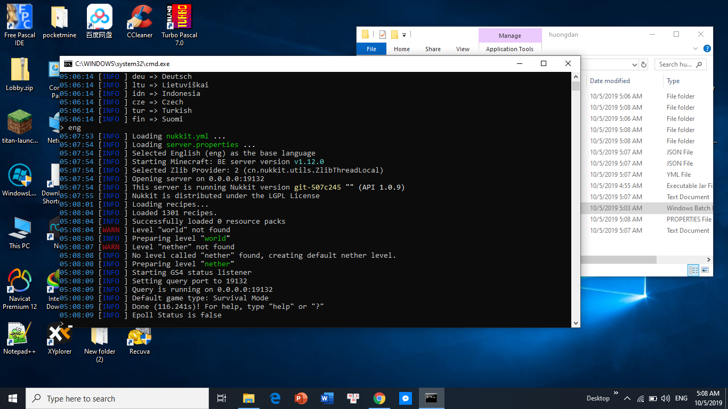
Task: Open the address bar history dropdown
Action: point(634,64)
